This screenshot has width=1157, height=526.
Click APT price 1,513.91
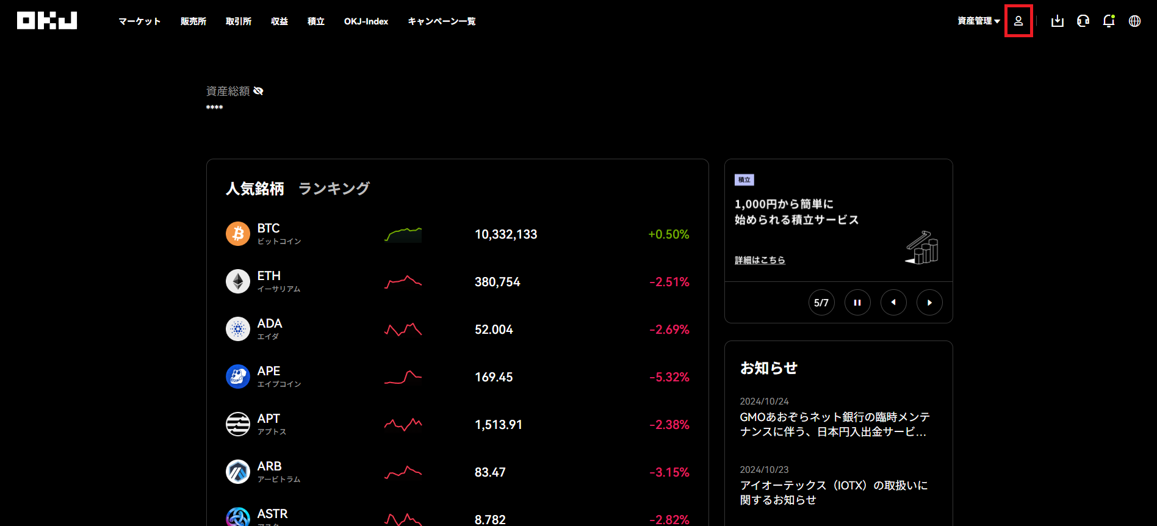tap(499, 425)
